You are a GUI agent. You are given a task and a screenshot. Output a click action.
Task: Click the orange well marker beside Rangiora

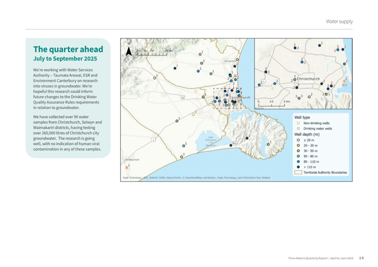(x=237, y=60)
